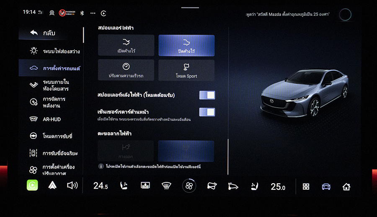Viewport: 377px width, 217px height.
Task: Select การตั้งค่ารถยนต์ vehicle settings
Action: click(x=51, y=68)
